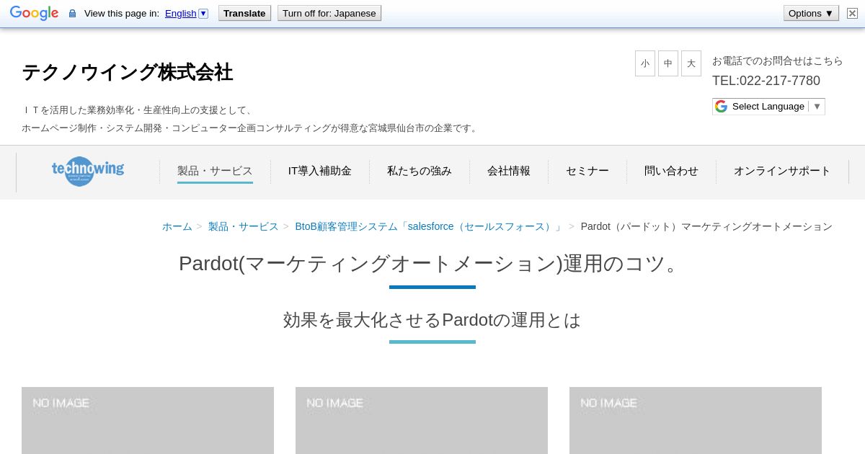
Task: Go to BtoB顧客管理システム salesforce breadcrumb
Action: pyautogui.click(x=429, y=226)
